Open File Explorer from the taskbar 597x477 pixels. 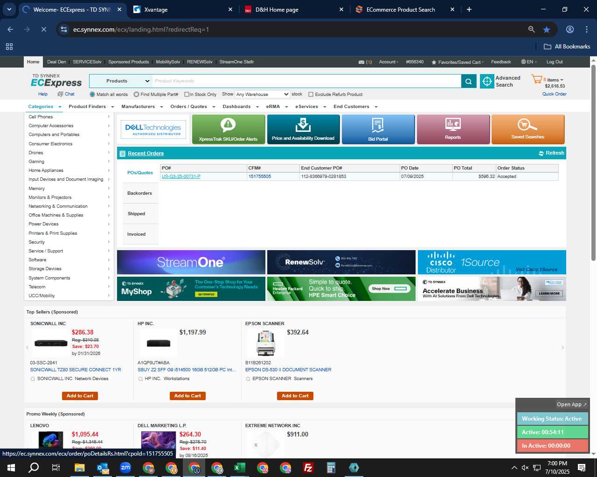(x=79, y=468)
